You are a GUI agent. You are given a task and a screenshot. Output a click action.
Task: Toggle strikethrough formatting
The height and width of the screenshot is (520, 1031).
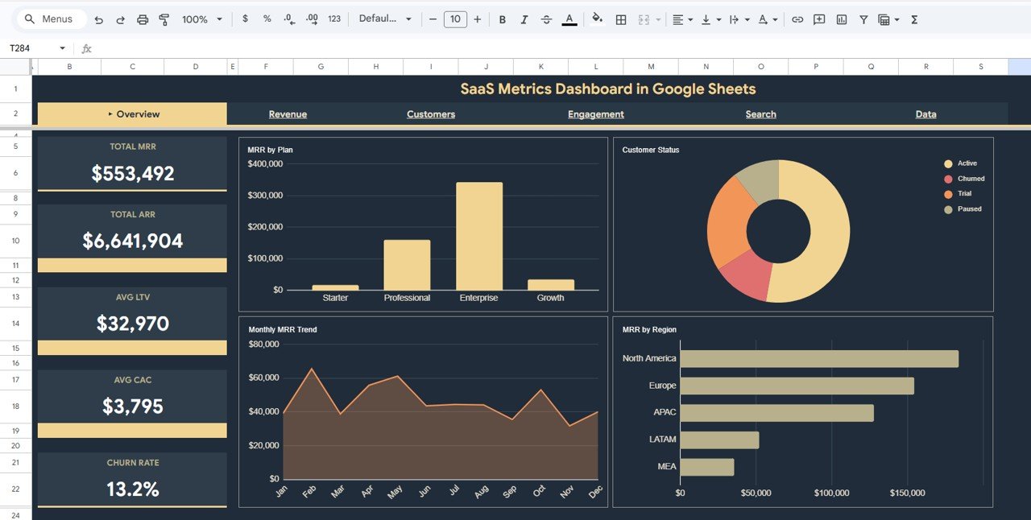pos(546,19)
